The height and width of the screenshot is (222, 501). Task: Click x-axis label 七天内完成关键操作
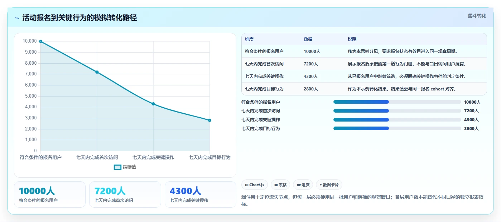click(x=153, y=157)
